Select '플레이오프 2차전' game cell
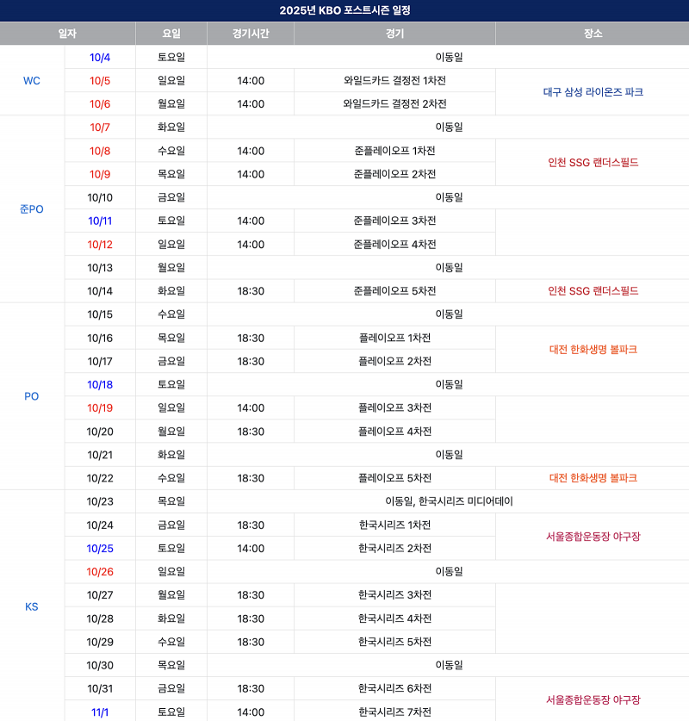The image size is (689, 721). (x=394, y=362)
